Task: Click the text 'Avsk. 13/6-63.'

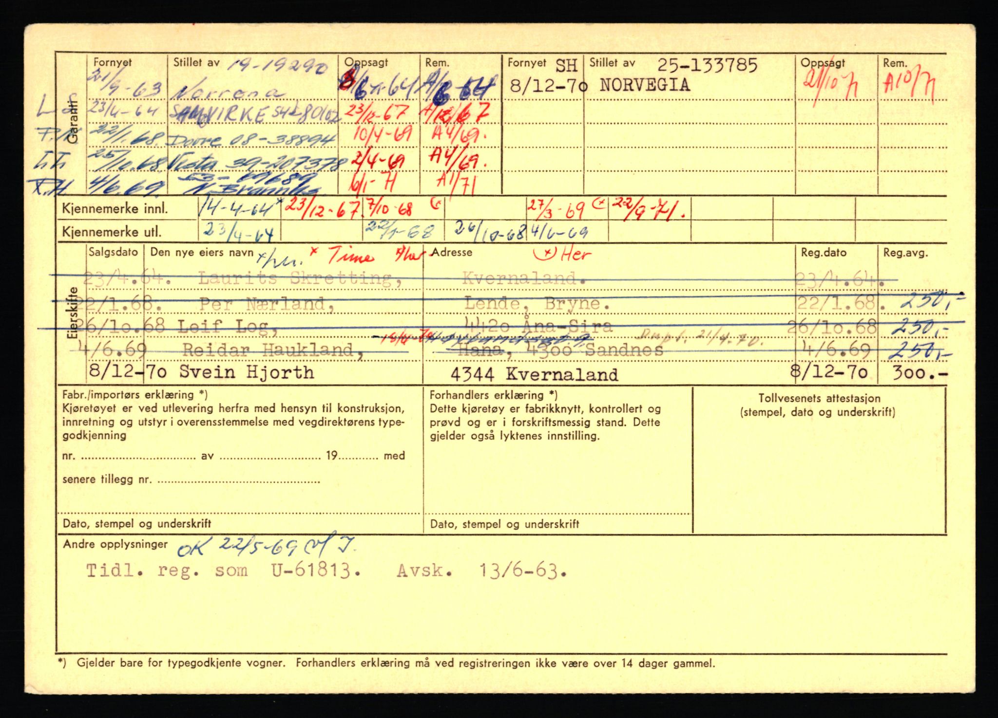Action: (x=482, y=571)
